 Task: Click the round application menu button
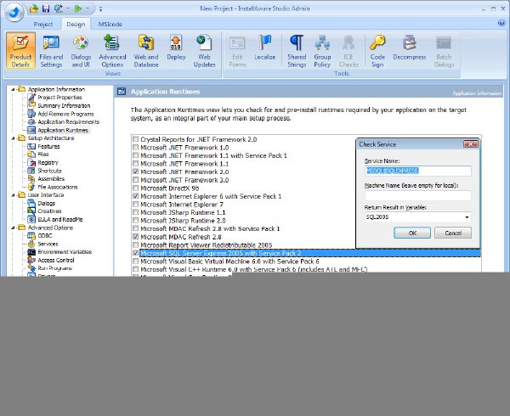(x=14, y=13)
